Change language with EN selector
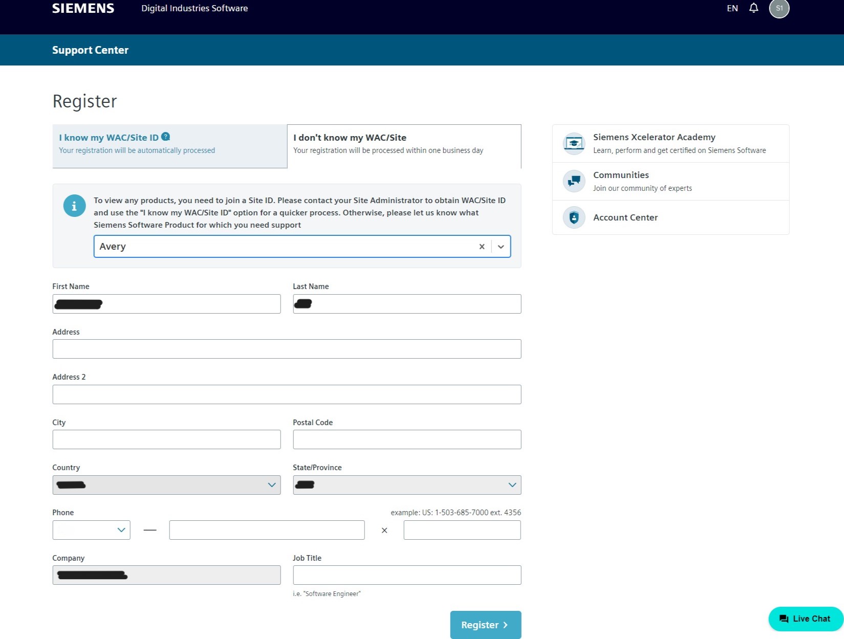This screenshot has width=844, height=639. [x=732, y=8]
